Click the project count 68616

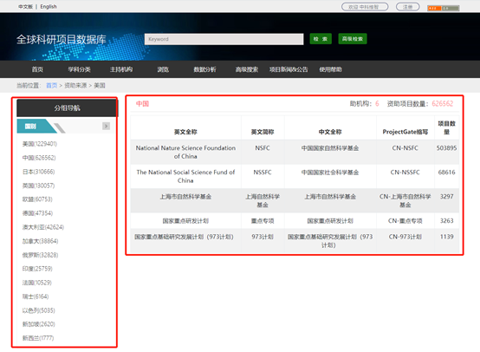point(446,173)
